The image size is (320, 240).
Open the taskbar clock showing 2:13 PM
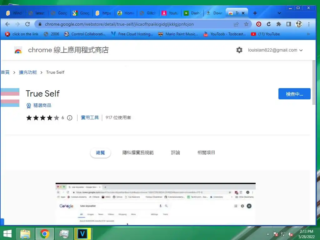[307, 234]
